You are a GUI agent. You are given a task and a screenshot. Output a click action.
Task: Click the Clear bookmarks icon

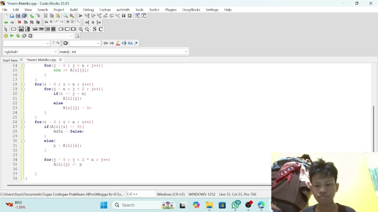(x=38, y=22)
